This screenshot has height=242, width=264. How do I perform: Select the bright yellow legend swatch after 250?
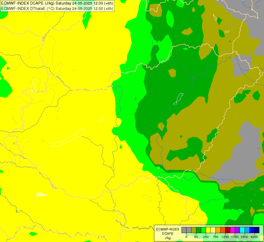pos(208,230)
